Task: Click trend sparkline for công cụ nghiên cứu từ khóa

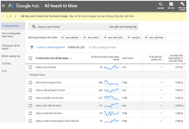Action: pos(111,98)
